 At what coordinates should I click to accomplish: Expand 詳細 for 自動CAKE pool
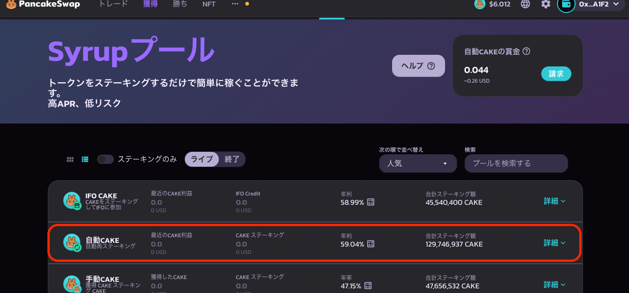[555, 243]
